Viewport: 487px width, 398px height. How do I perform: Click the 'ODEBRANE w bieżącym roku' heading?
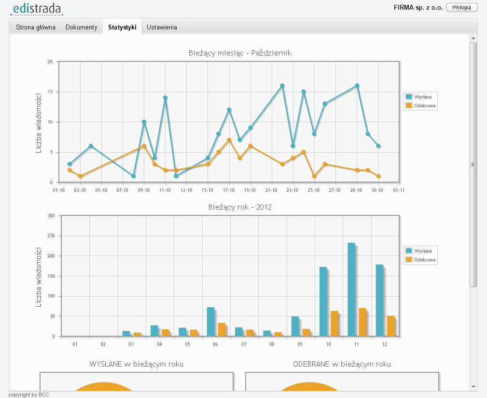(x=342, y=364)
